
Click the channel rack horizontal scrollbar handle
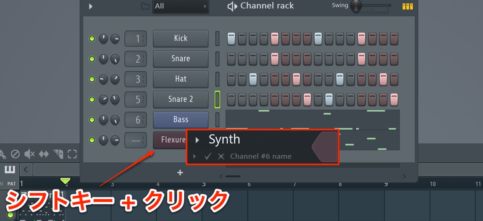pos(233,176)
